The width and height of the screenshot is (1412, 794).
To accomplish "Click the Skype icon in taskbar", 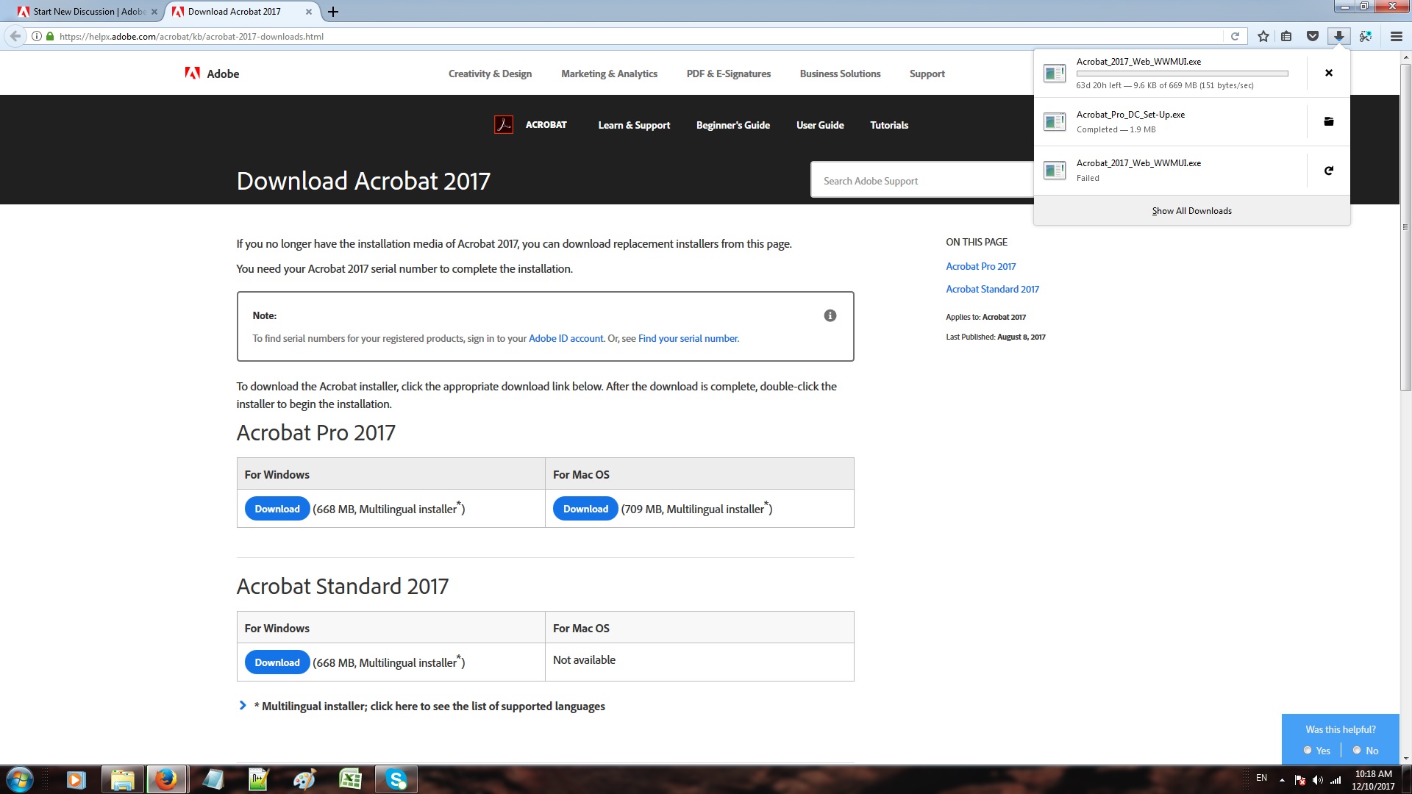I will [x=396, y=779].
